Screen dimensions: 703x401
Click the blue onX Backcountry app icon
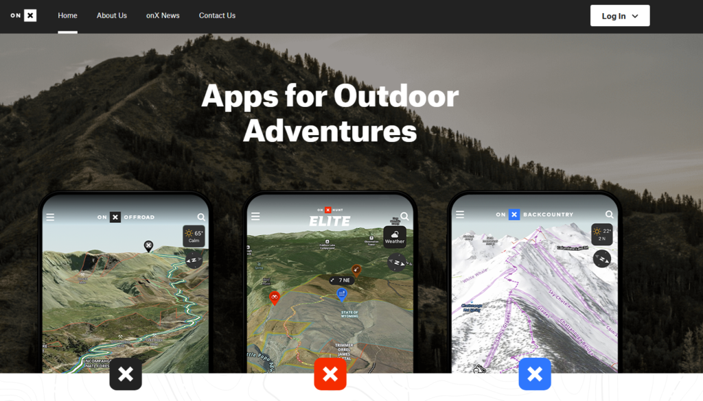(535, 374)
